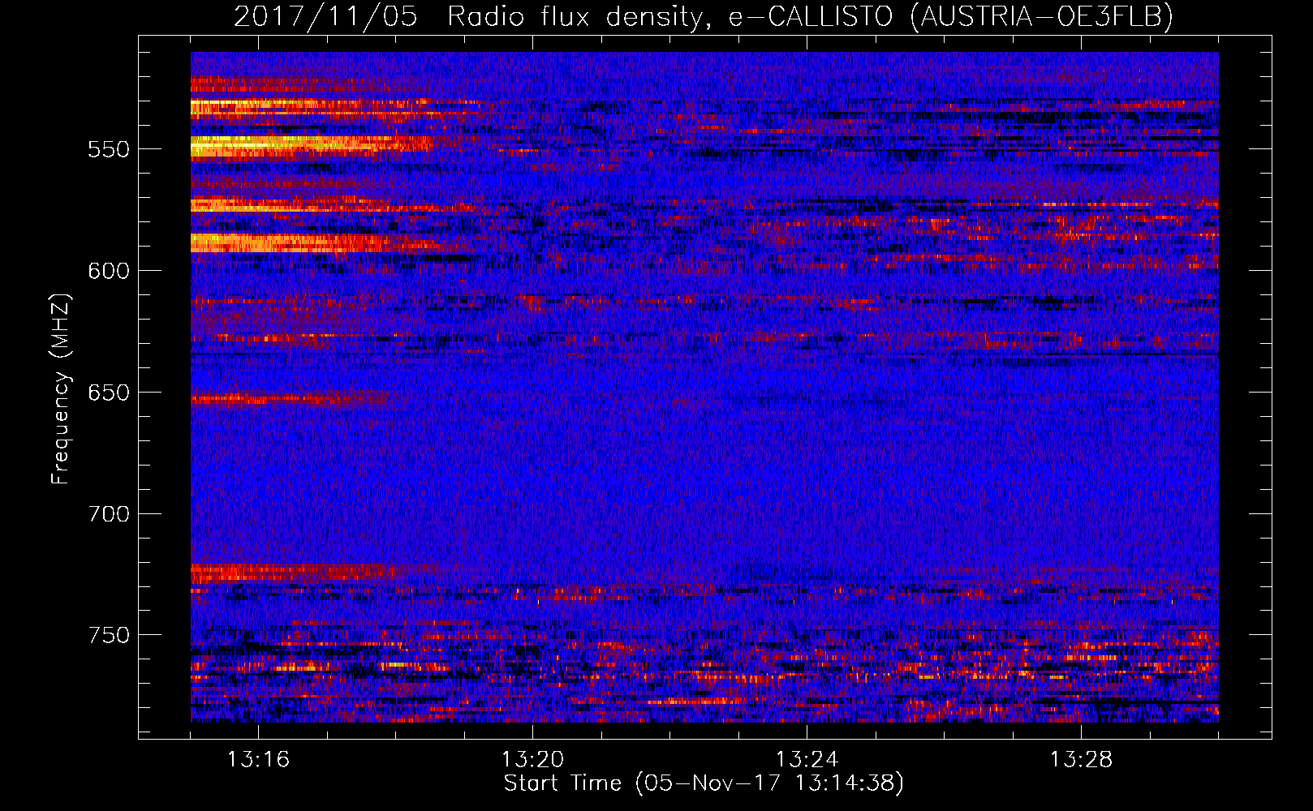
Task: Click the 'Start Time (05-Nov-17 13:14:38)' axis label
Action: 703,783
